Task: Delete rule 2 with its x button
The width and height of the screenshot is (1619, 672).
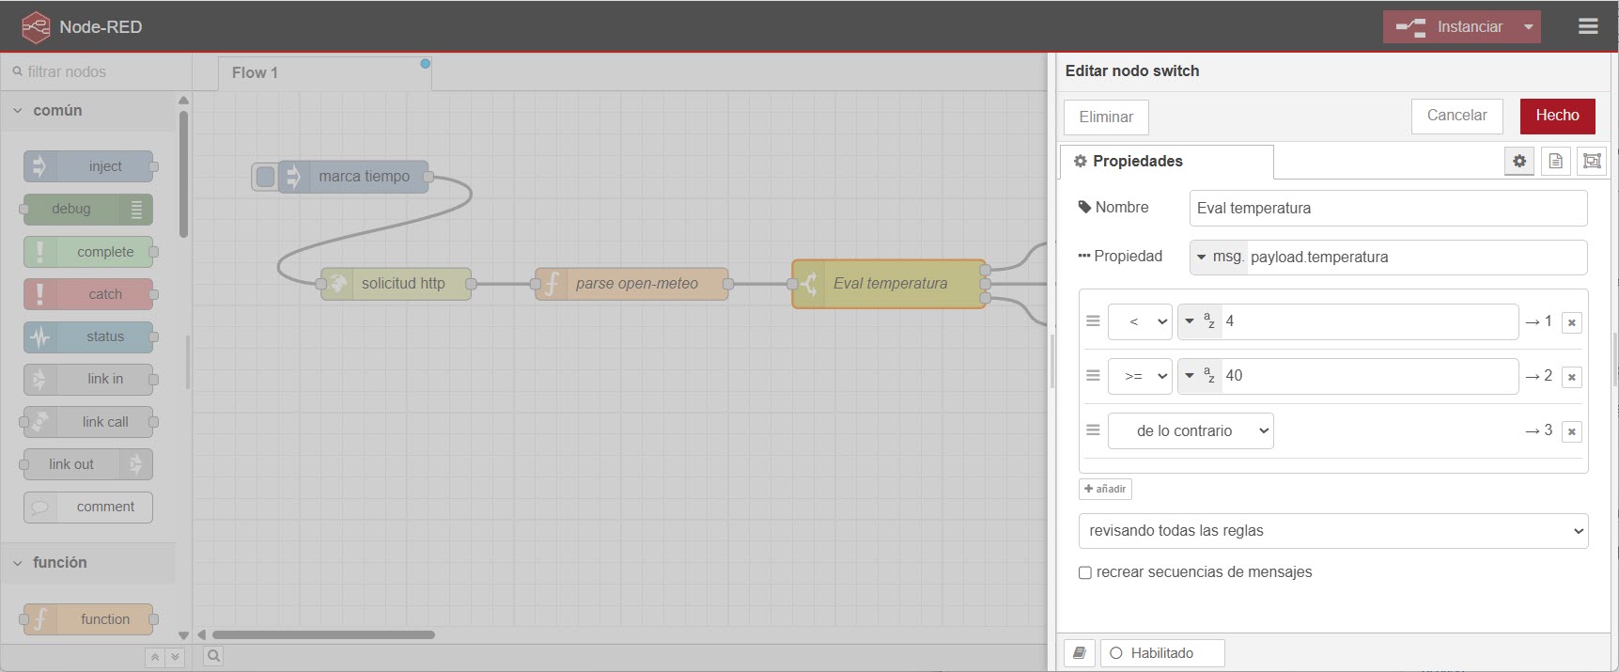Action: [1571, 377]
